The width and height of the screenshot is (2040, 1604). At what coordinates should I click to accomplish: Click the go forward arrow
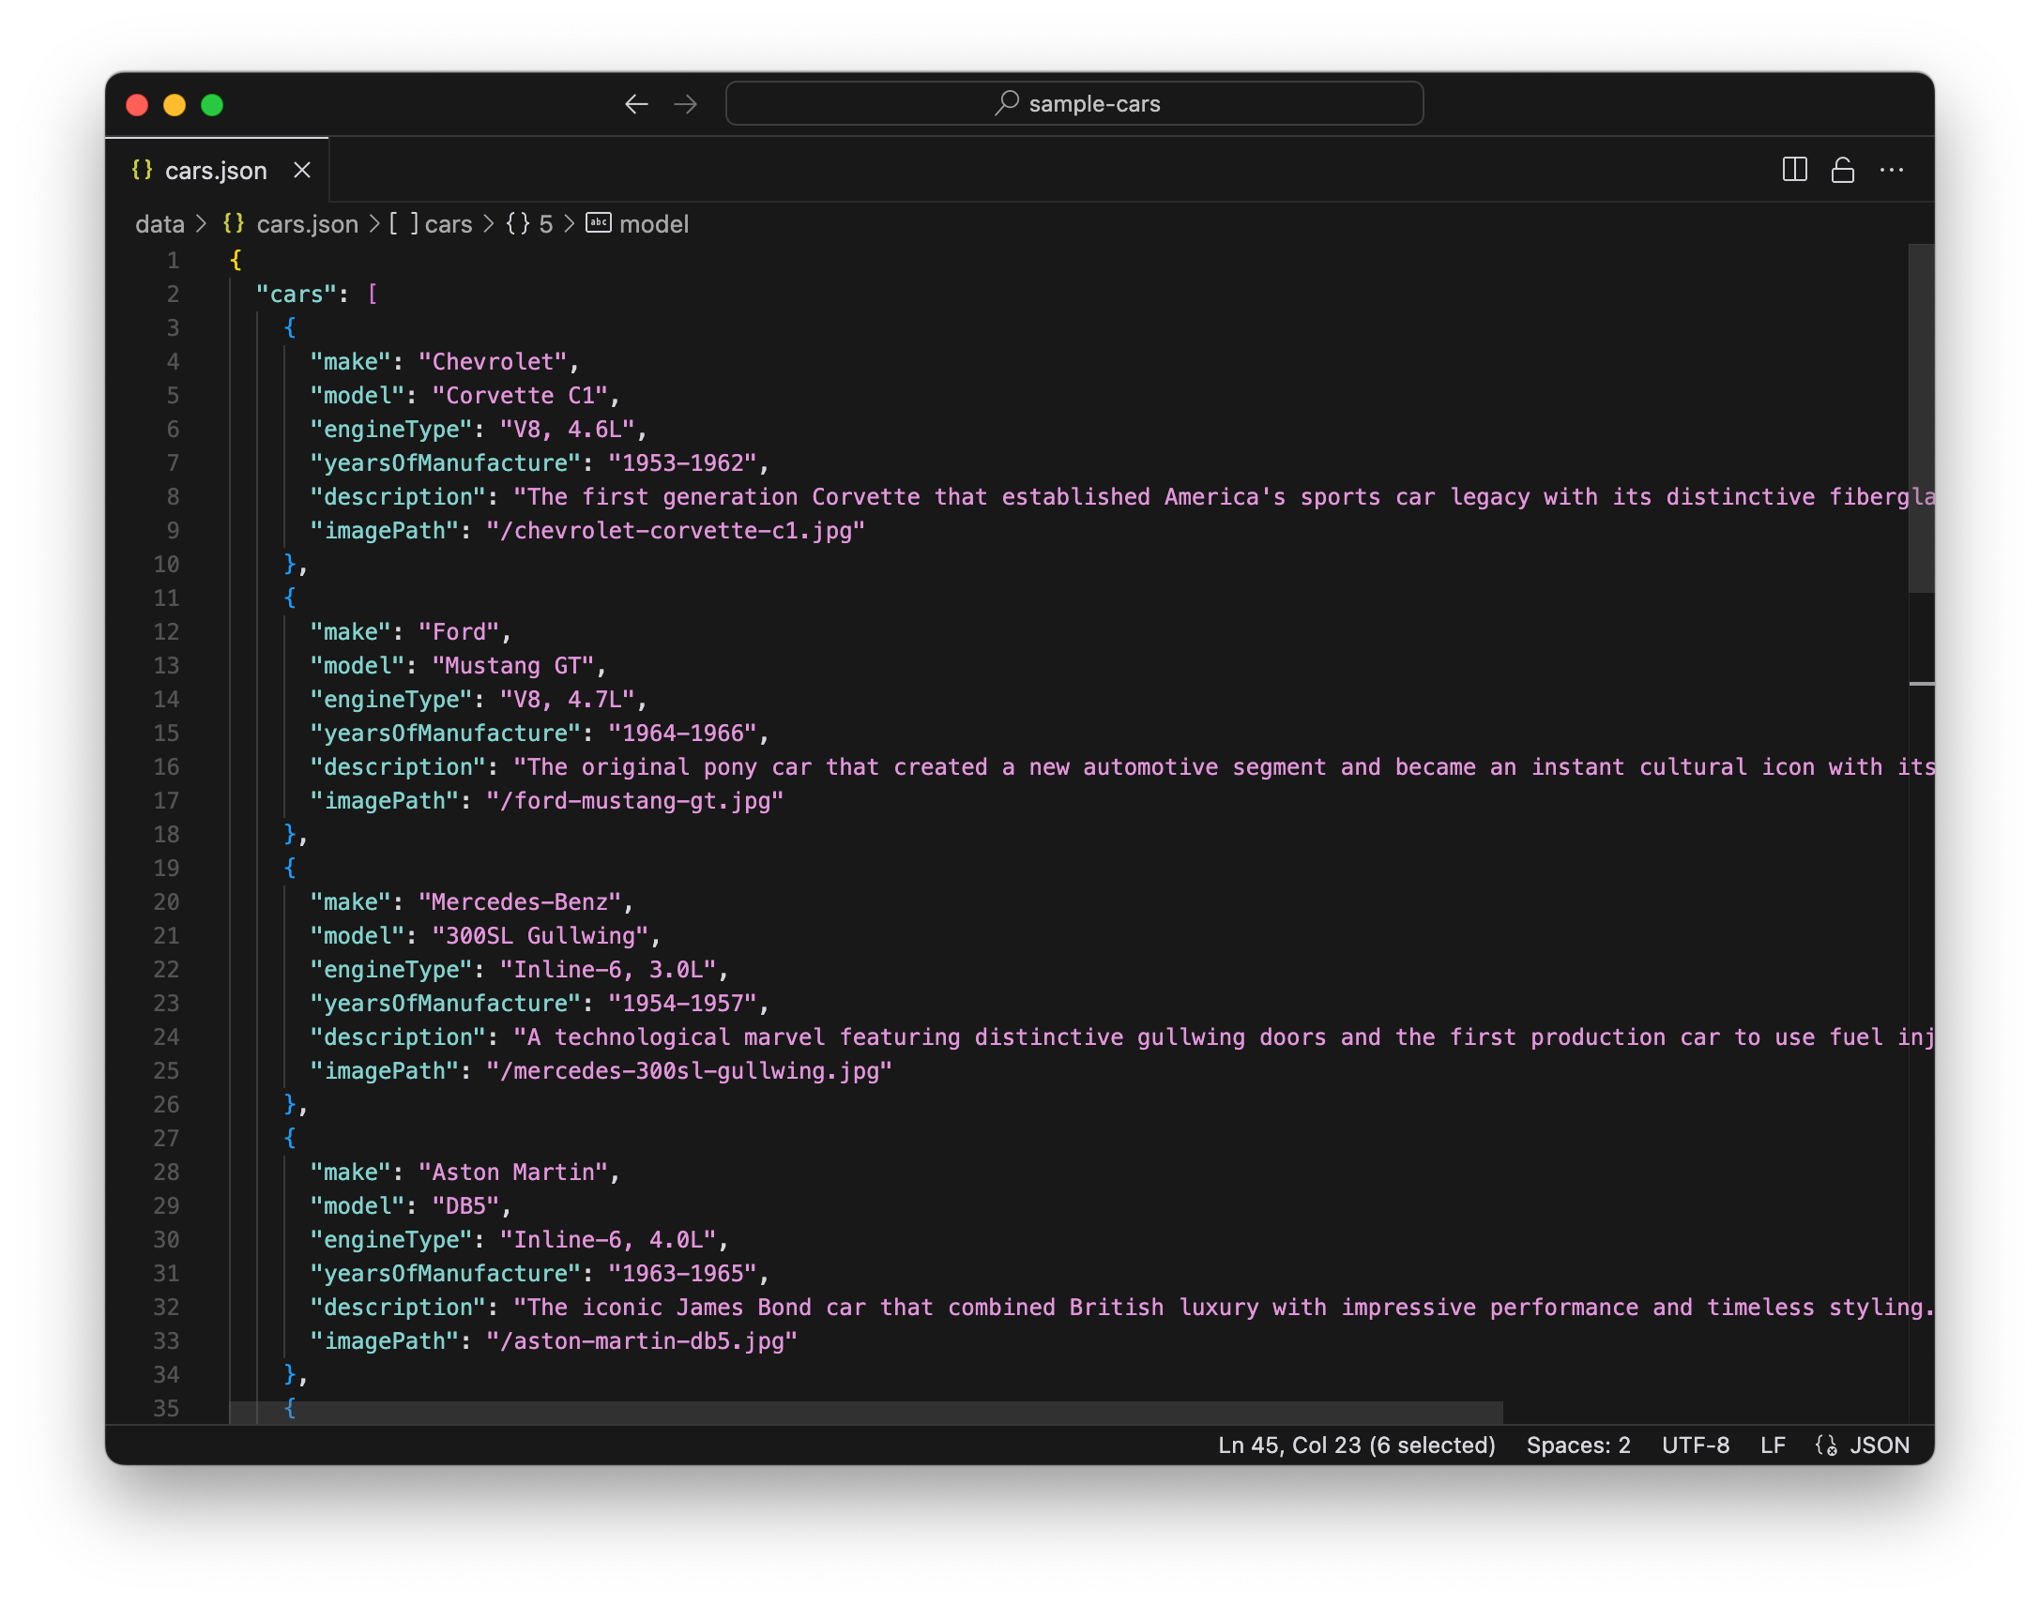tap(686, 104)
